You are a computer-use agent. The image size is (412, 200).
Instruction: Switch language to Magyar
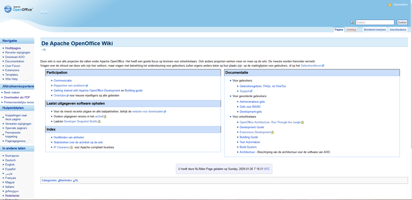[10, 182]
